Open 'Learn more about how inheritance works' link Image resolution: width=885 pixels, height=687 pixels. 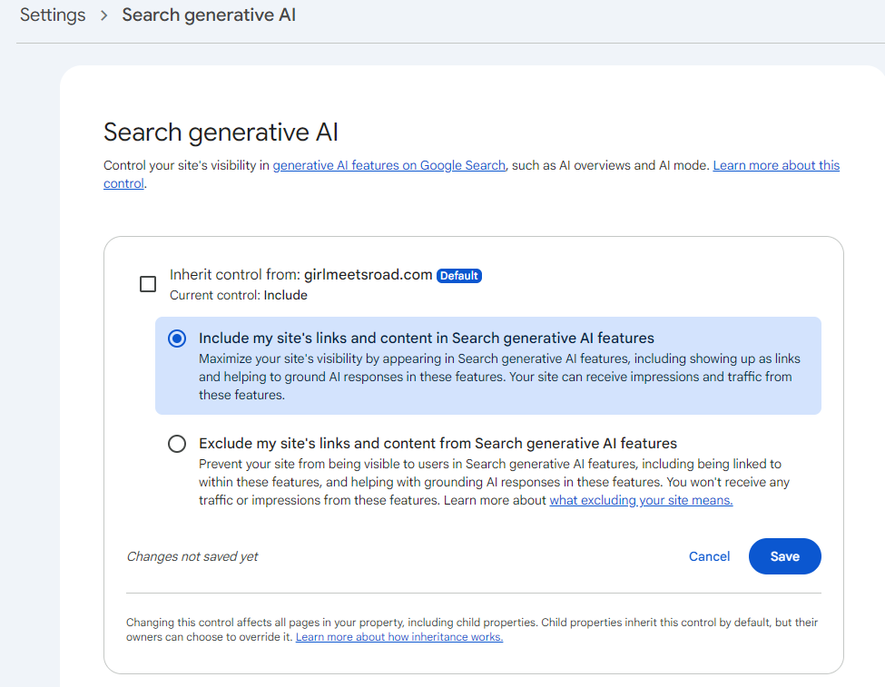tap(399, 637)
